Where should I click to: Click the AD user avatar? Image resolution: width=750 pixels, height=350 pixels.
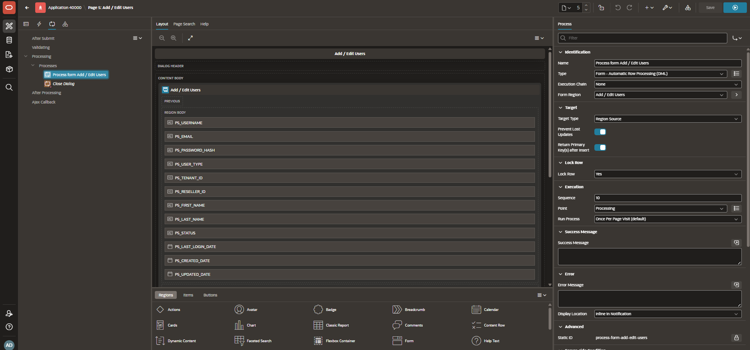pyautogui.click(x=9, y=345)
